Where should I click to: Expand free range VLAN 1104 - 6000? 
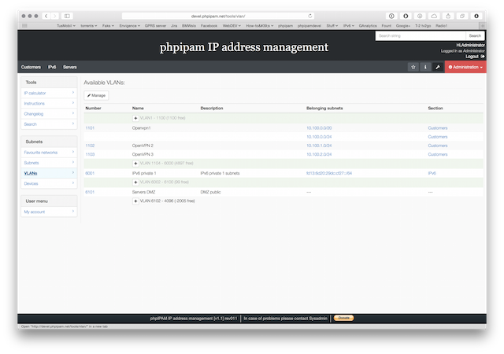(x=135, y=164)
